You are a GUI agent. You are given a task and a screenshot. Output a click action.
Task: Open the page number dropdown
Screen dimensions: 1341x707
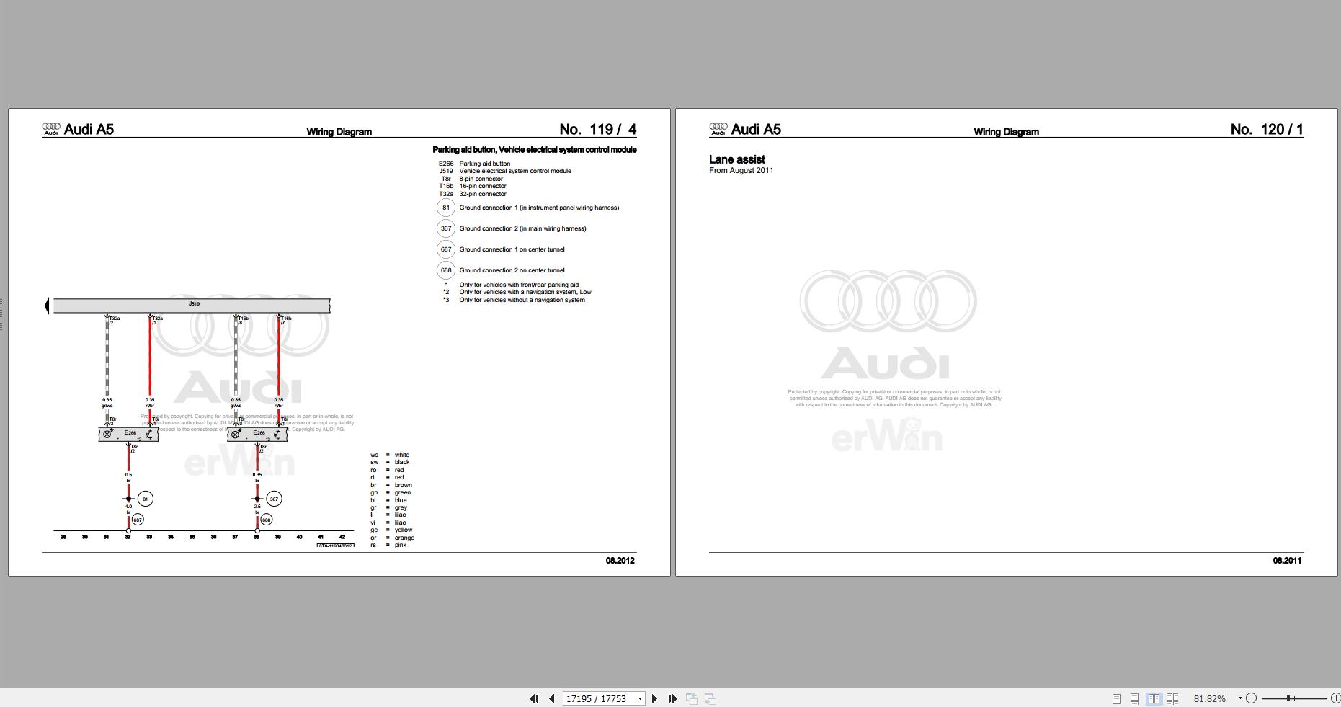point(640,699)
